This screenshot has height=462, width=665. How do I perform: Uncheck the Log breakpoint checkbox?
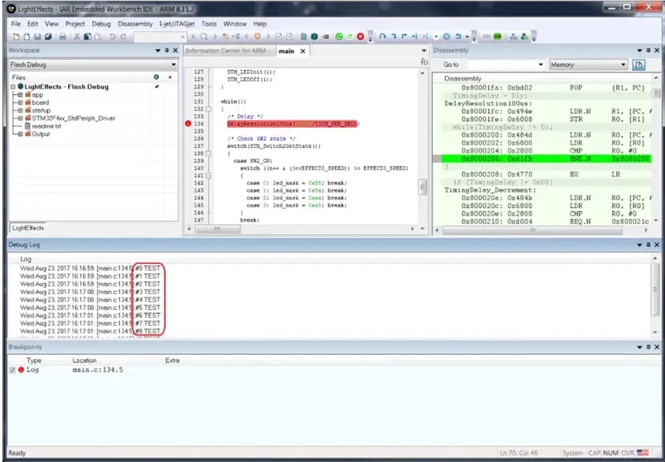click(x=11, y=370)
